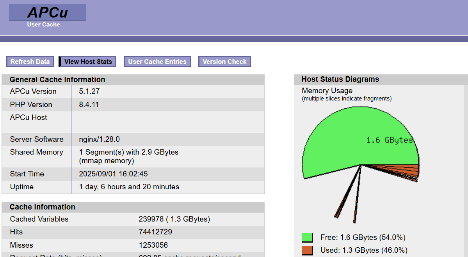Select the PHP Version value 8.4.11

point(89,105)
